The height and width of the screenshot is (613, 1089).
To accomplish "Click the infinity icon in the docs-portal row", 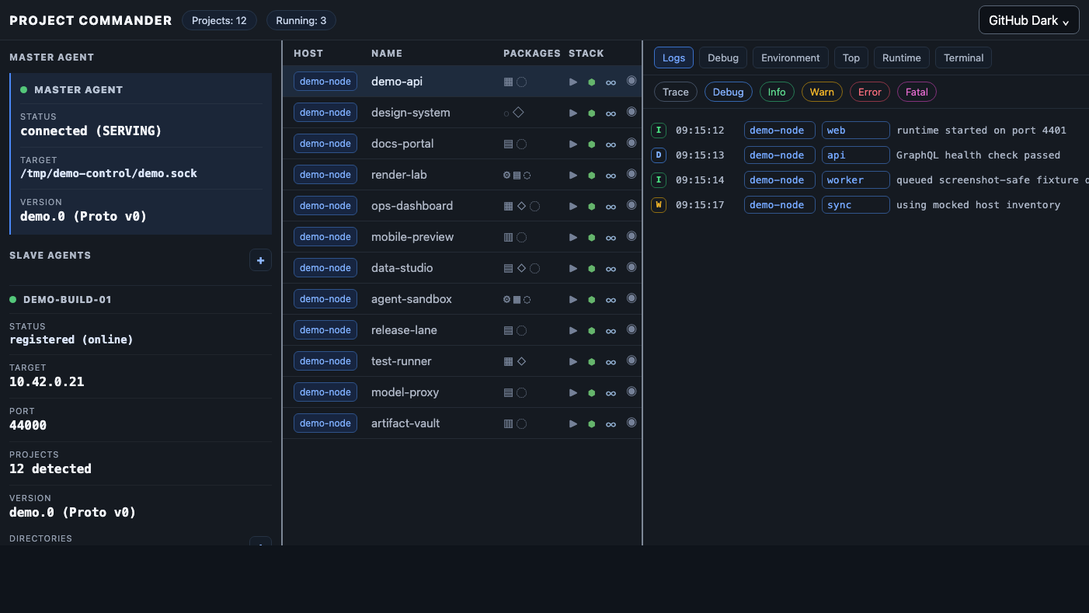I will pyautogui.click(x=611, y=144).
